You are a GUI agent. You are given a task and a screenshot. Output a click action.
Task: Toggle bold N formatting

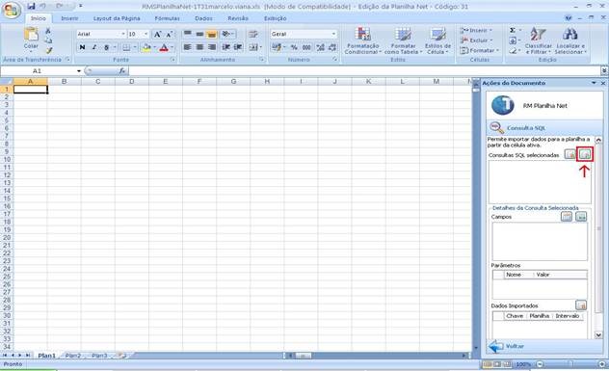pyautogui.click(x=82, y=47)
